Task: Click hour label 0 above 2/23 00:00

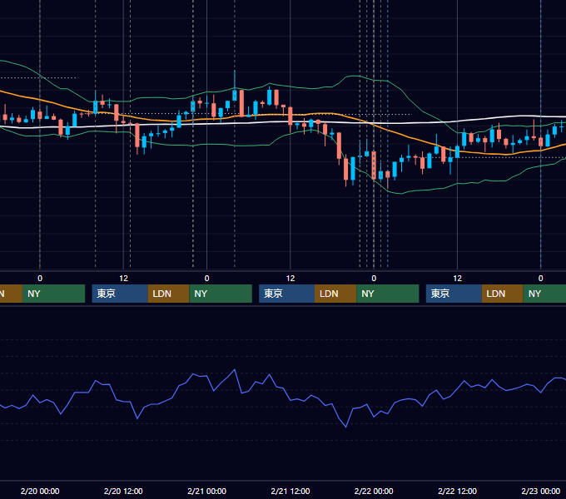Action: pos(541,278)
